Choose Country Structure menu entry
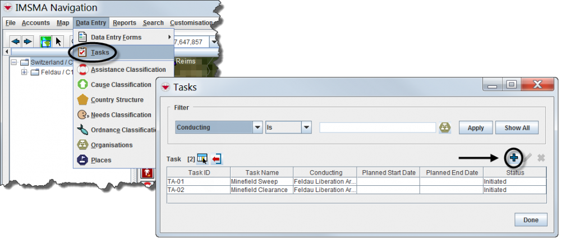Image resolution: width=561 pixels, height=242 pixels. tap(117, 100)
